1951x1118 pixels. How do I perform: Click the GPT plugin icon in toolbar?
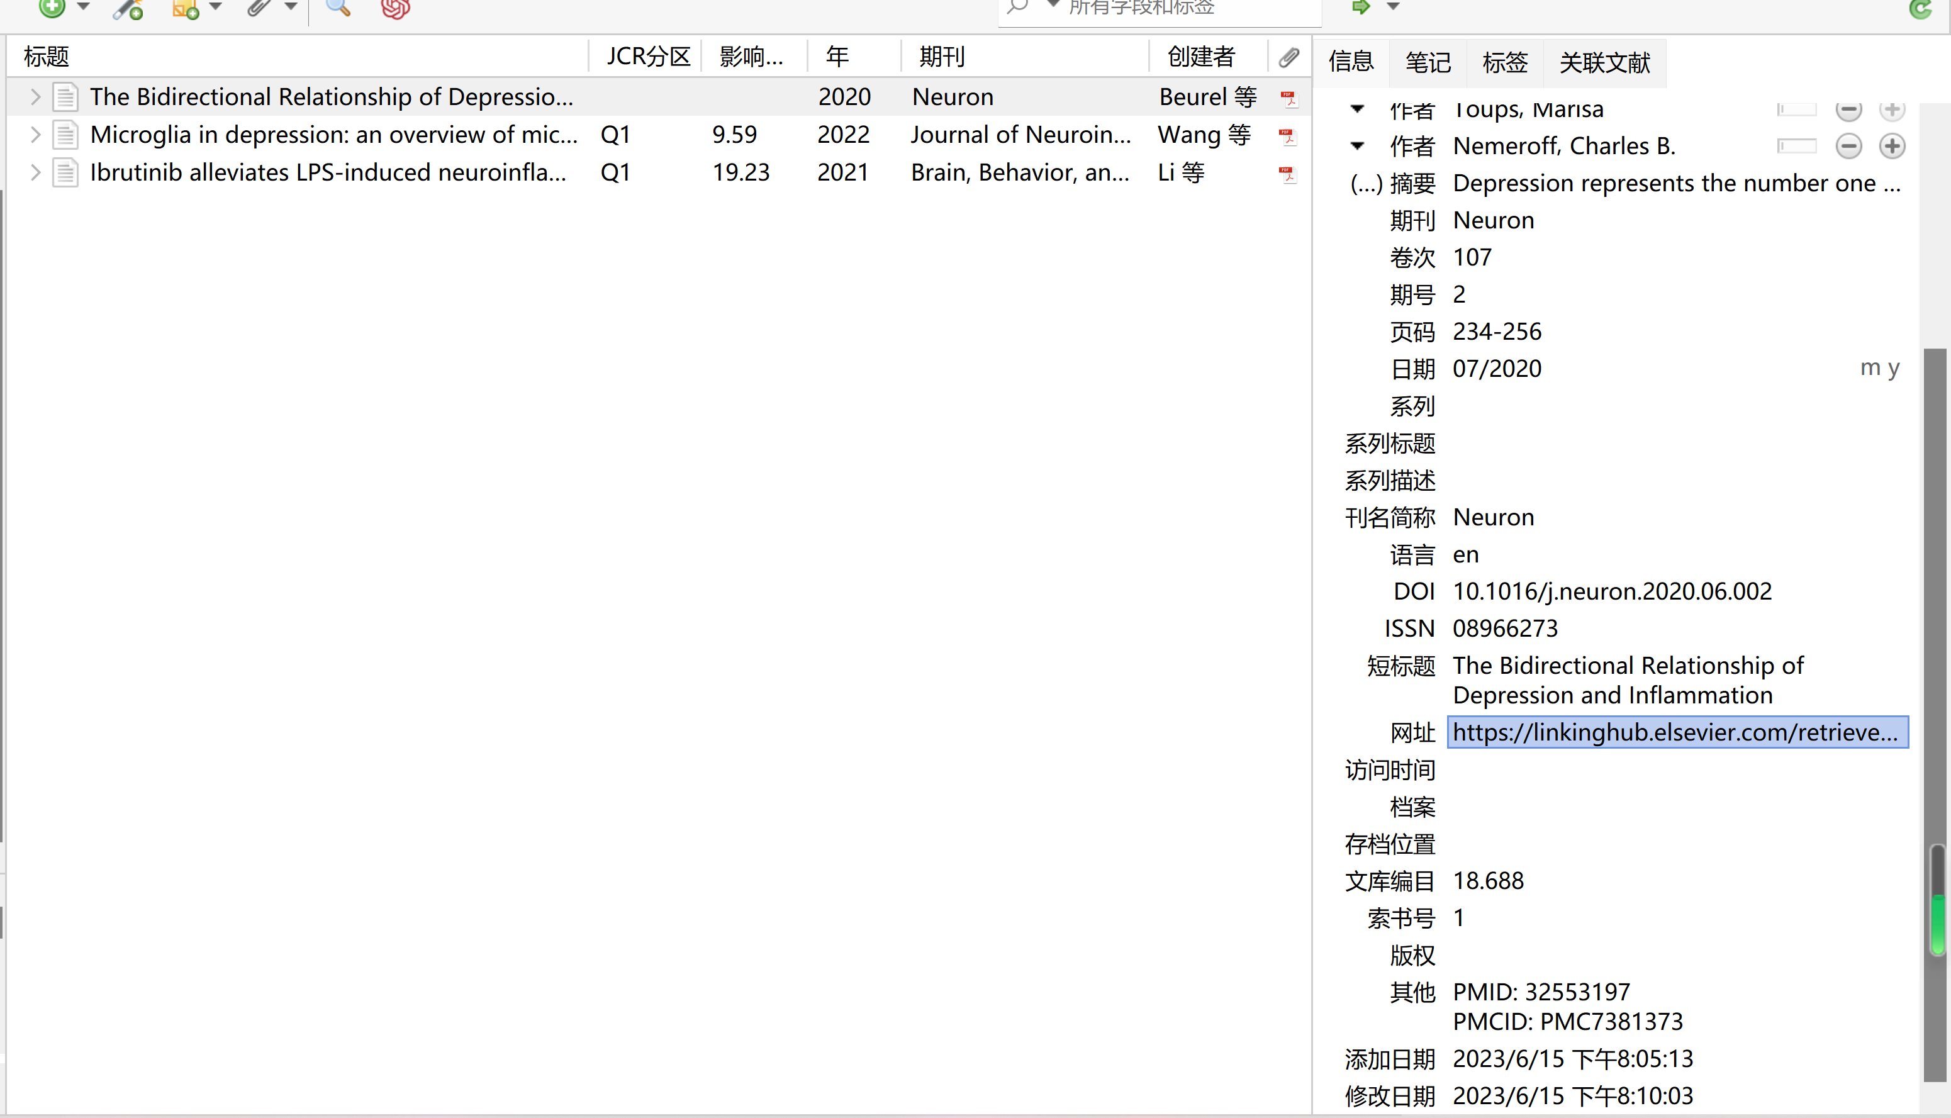[x=394, y=9]
